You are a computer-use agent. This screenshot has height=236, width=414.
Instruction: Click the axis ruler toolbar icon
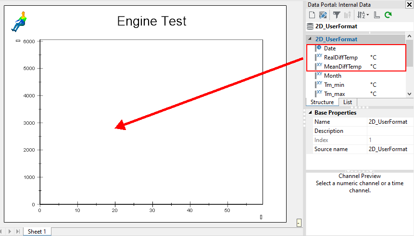click(x=377, y=15)
